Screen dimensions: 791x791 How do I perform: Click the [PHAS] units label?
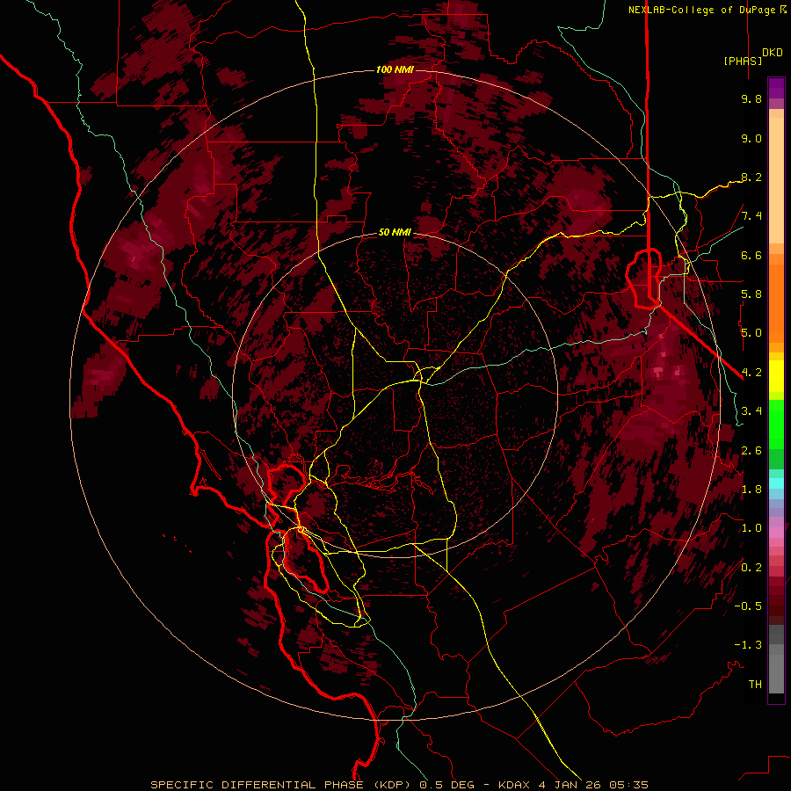coord(743,61)
